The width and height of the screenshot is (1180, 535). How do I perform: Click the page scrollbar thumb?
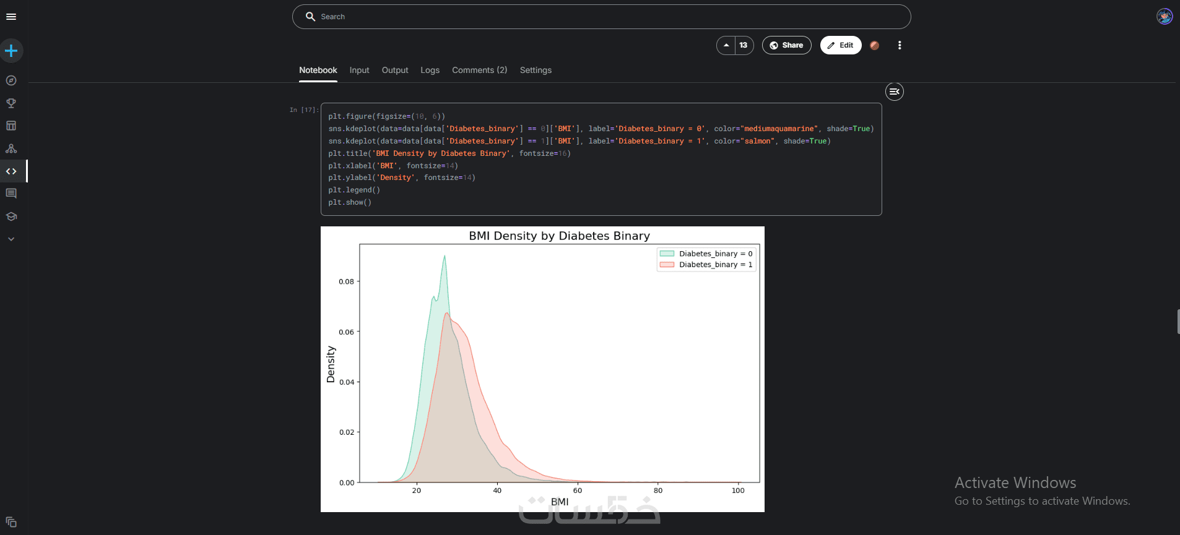click(x=1178, y=322)
